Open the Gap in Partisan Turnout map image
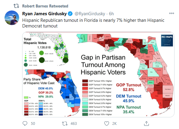The height and width of the screenshot is (129, 179). coord(98,74)
